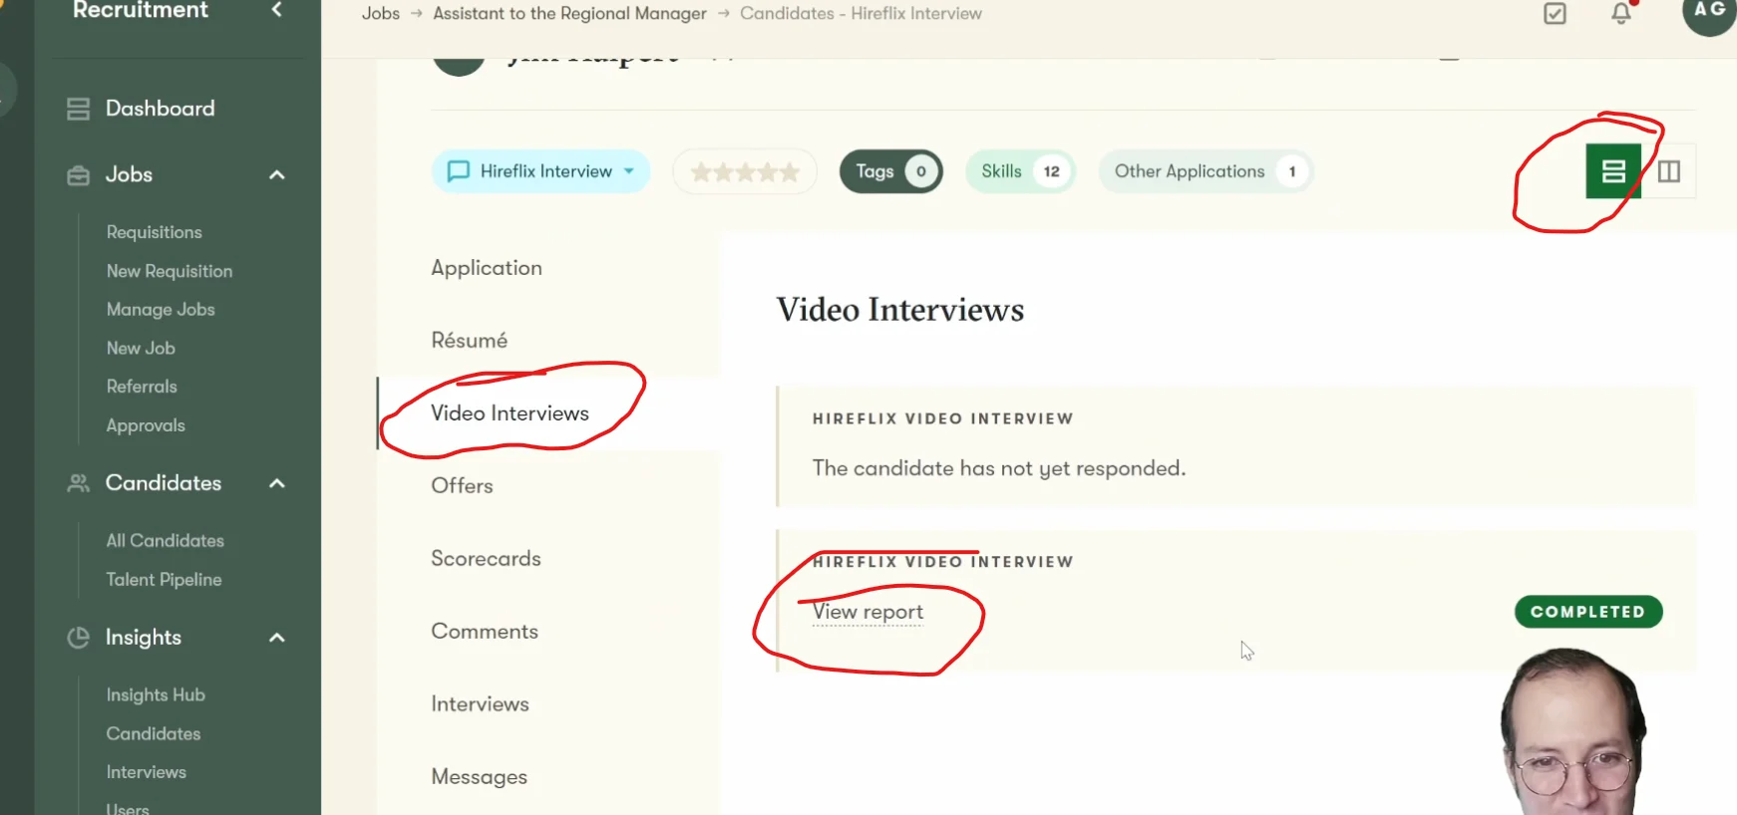This screenshot has width=1737, height=815.
Task: Open Approvals in sidebar
Action: coord(146,425)
